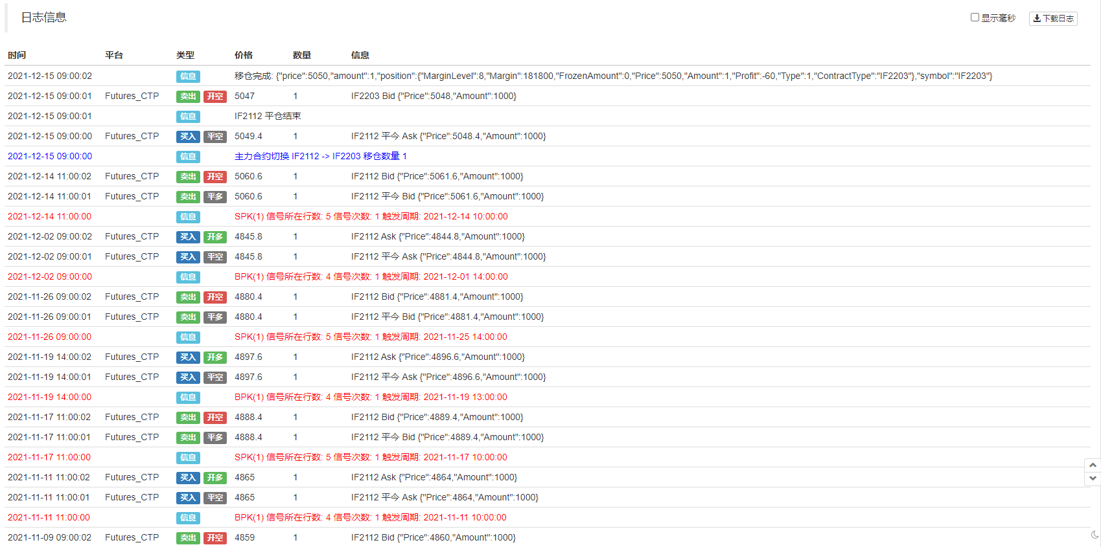The image size is (1101, 547).
Task: Click green 卖出 badge at price 4880.4 开空 row
Action: coord(188,297)
